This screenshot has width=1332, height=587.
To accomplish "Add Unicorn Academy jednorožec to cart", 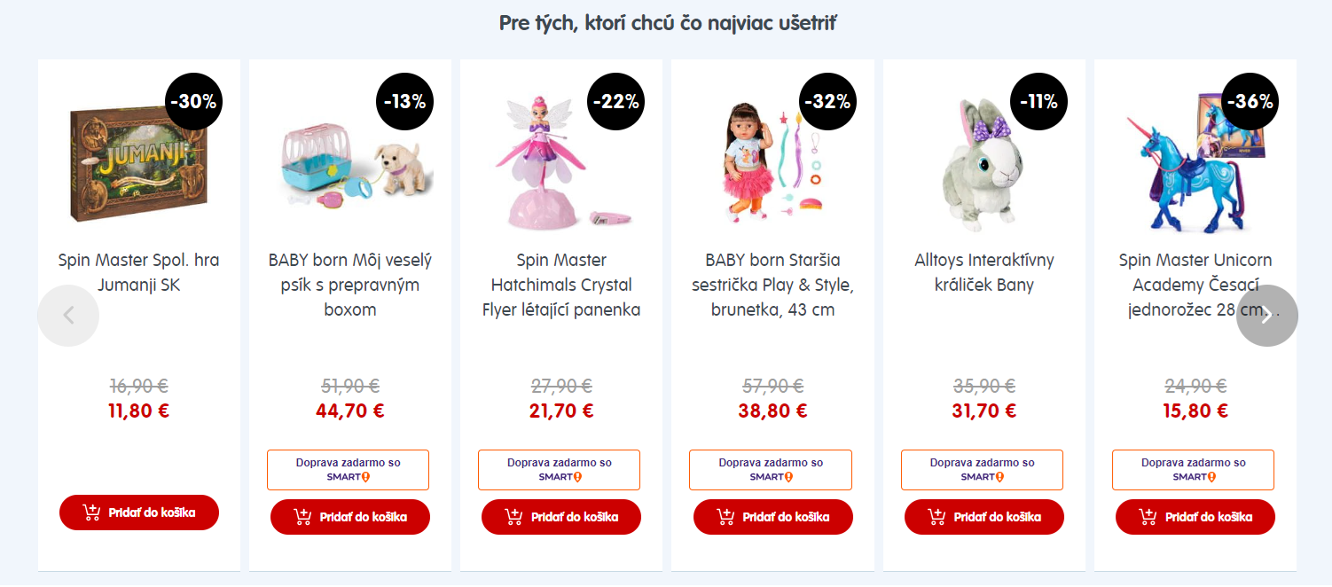I will tap(1195, 517).
